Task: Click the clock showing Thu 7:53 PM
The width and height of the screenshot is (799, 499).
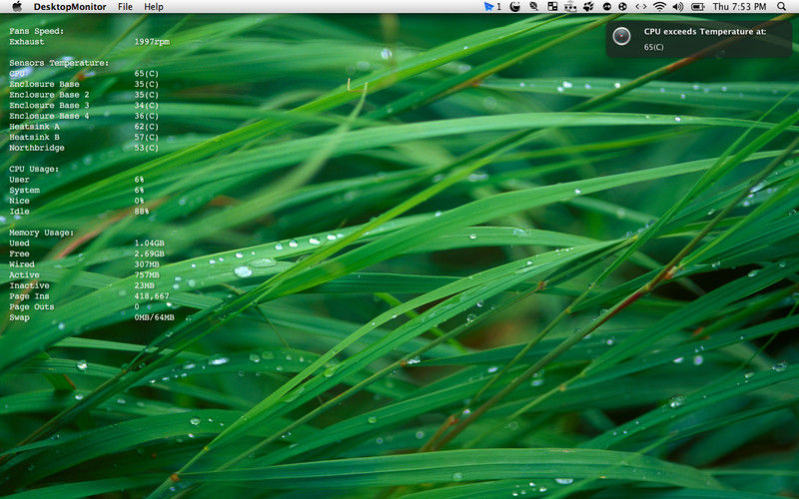Action: click(x=739, y=7)
